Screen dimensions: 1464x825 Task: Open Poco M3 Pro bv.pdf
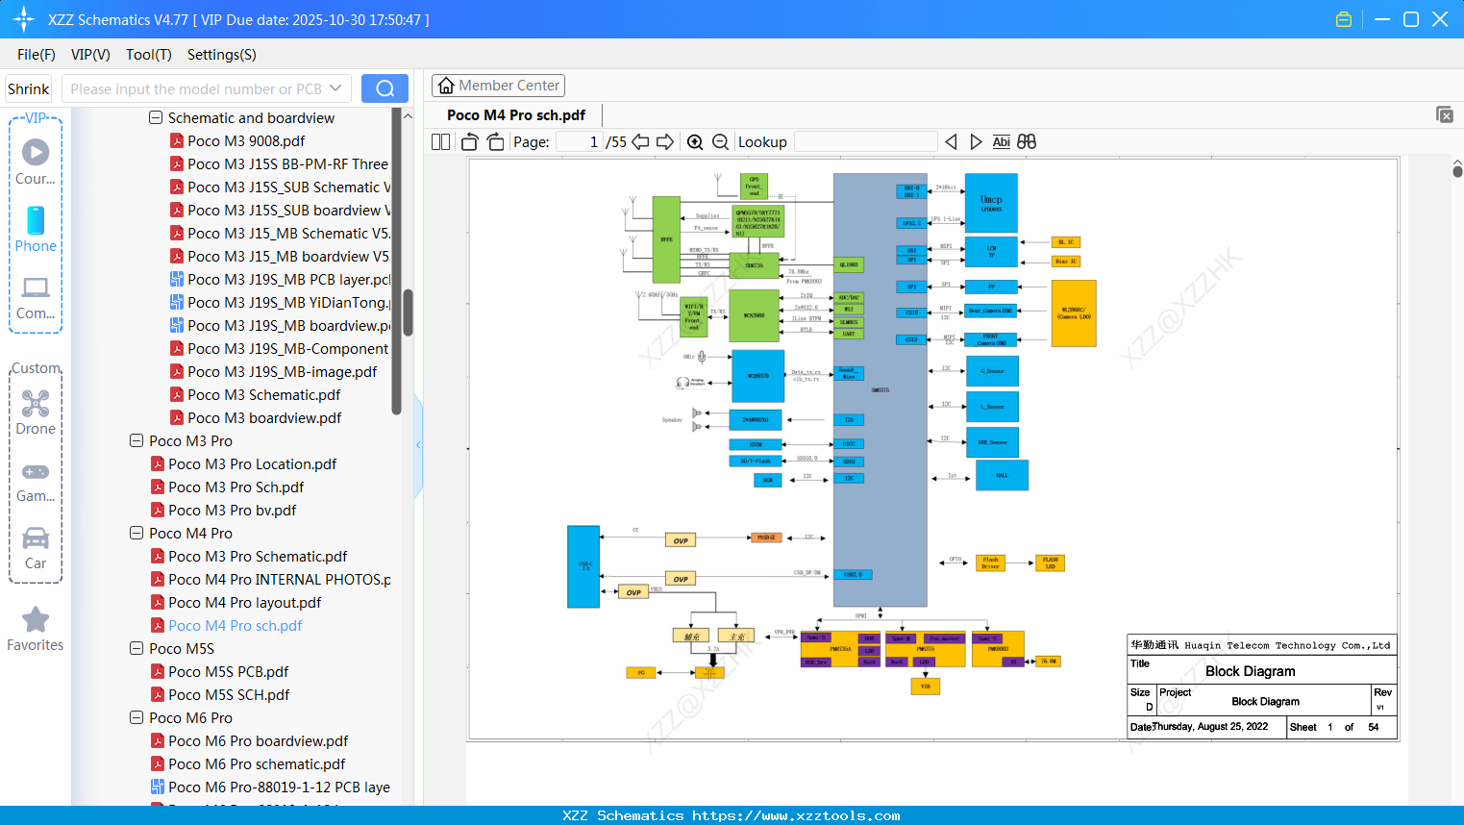click(x=232, y=511)
